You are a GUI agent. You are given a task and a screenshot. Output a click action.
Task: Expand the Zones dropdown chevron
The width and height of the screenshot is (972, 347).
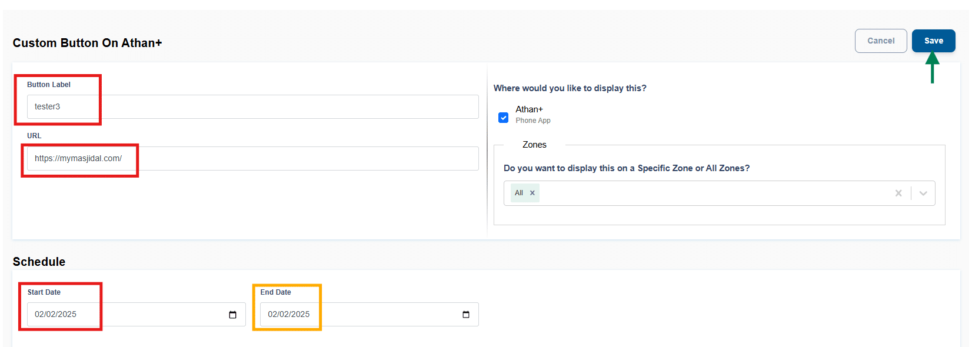923,193
